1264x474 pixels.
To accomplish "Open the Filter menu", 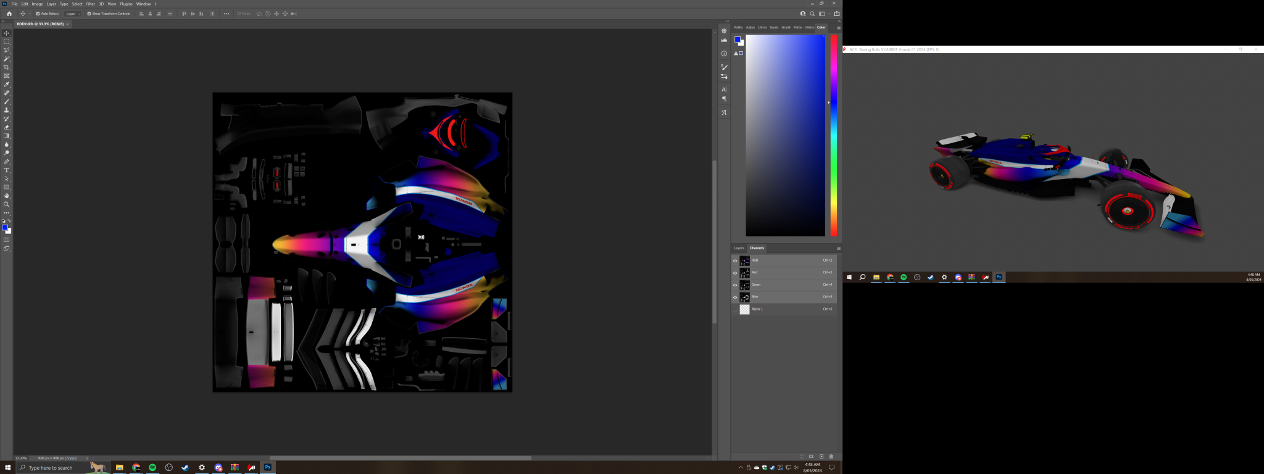I will [x=90, y=4].
